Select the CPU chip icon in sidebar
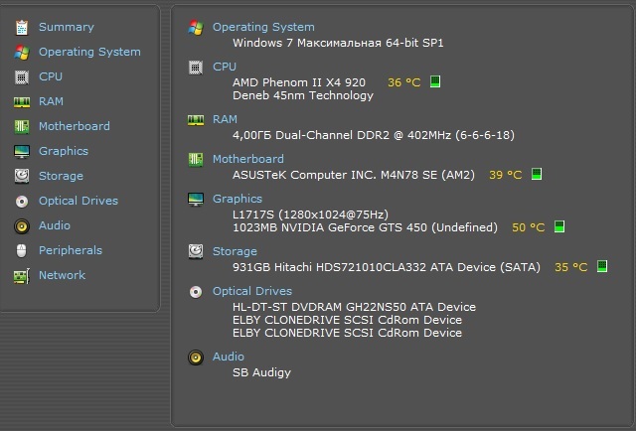The image size is (636, 431). tap(21, 76)
